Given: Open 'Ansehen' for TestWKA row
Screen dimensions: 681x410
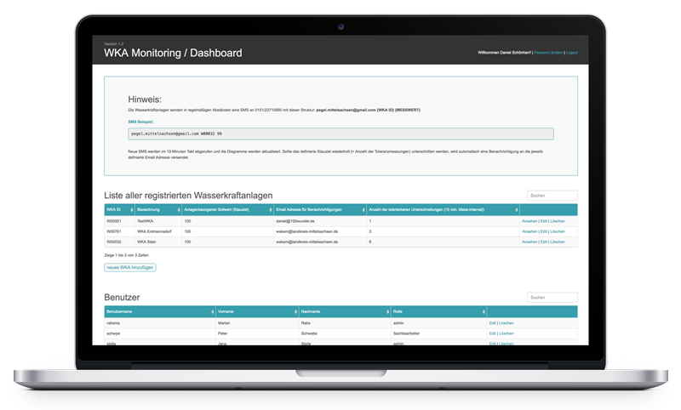Looking at the screenshot, I should (529, 221).
